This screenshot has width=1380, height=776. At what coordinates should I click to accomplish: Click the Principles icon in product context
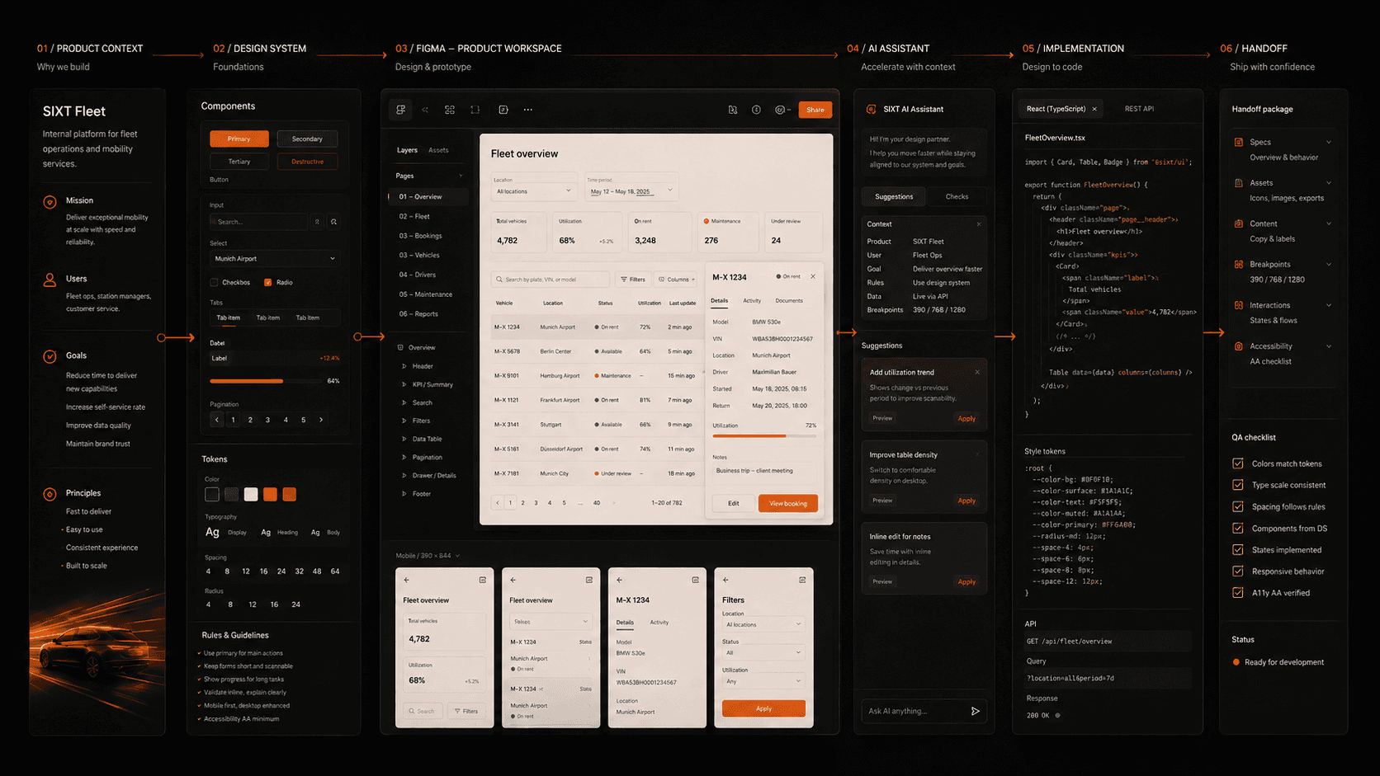point(50,494)
